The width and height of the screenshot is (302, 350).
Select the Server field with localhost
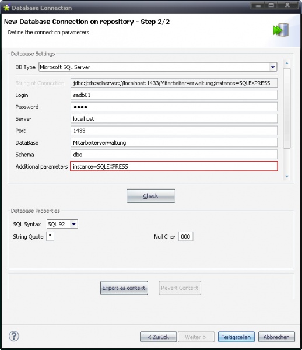pos(174,119)
